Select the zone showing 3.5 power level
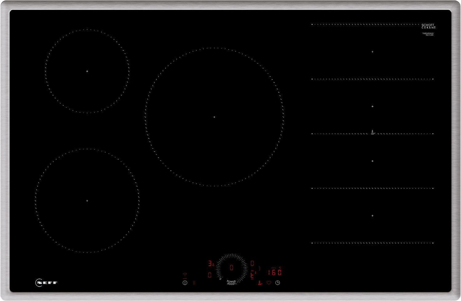 click(211, 264)
